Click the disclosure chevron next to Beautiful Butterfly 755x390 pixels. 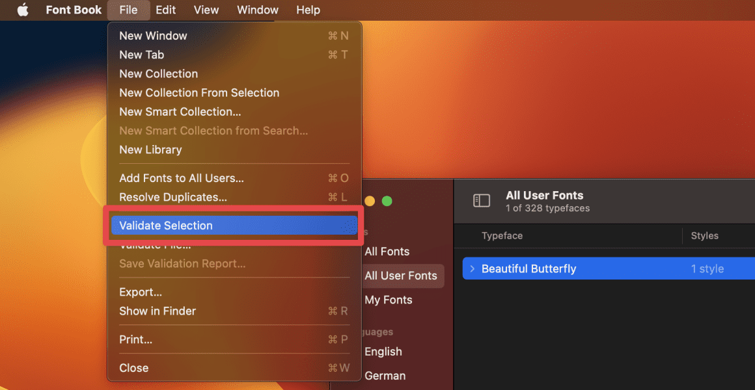click(x=473, y=268)
